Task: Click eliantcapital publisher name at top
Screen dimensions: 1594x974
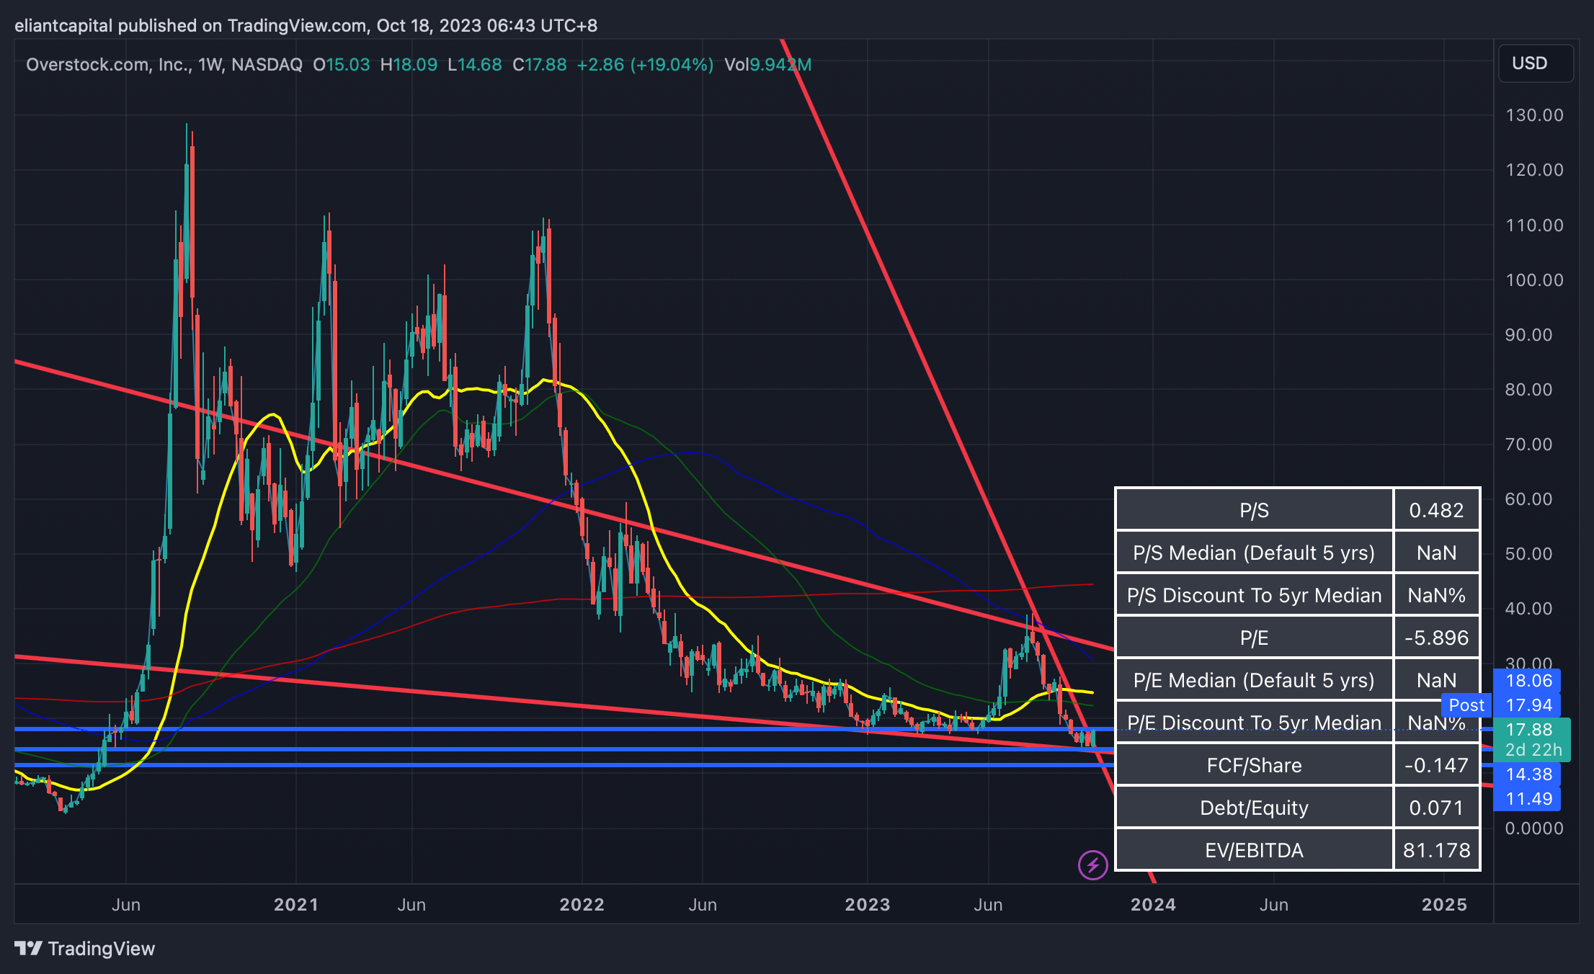Action: [63, 26]
